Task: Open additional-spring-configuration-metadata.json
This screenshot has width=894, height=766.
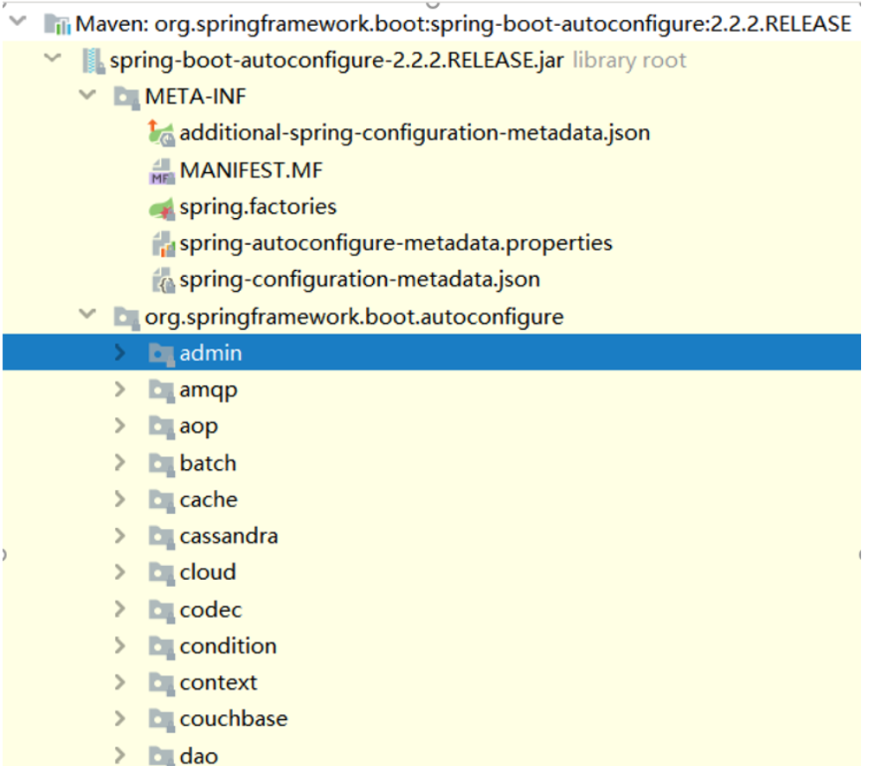Action: (x=415, y=133)
